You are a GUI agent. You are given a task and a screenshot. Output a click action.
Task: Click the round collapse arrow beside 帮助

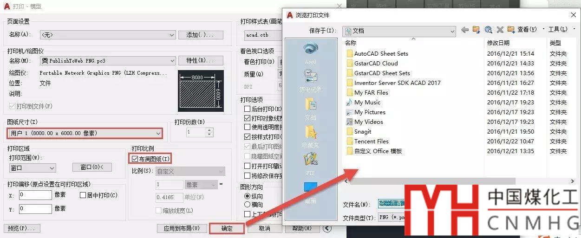(x=327, y=228)
